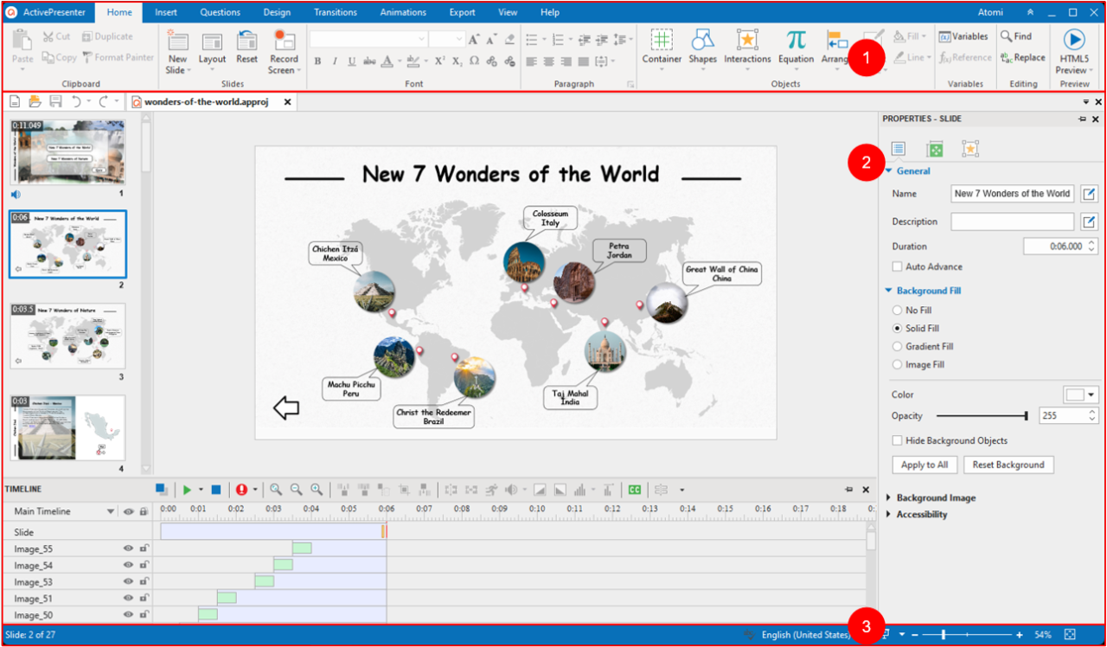Viewport: 1107px width, 647px height.
Task: Click the Apply to All button
Action: pos(924,464)
